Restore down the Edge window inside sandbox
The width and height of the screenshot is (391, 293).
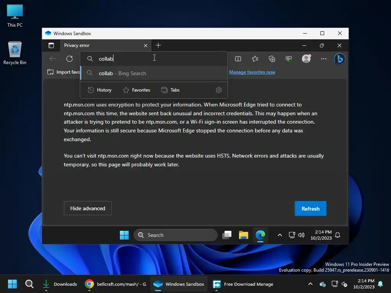tap(322, 45)
